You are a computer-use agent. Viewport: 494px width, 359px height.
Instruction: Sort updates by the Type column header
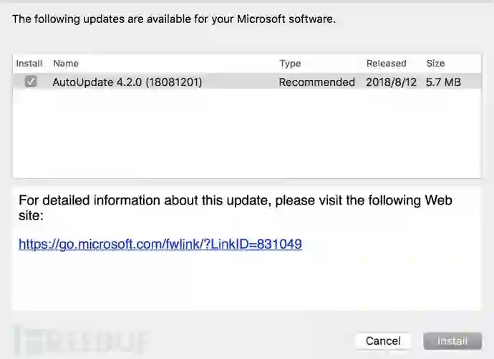point(290,64)
